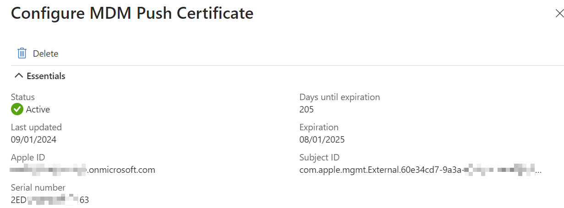Select the Expiration date 08/01/2025

pyautogui.click(x=322, y=139)
